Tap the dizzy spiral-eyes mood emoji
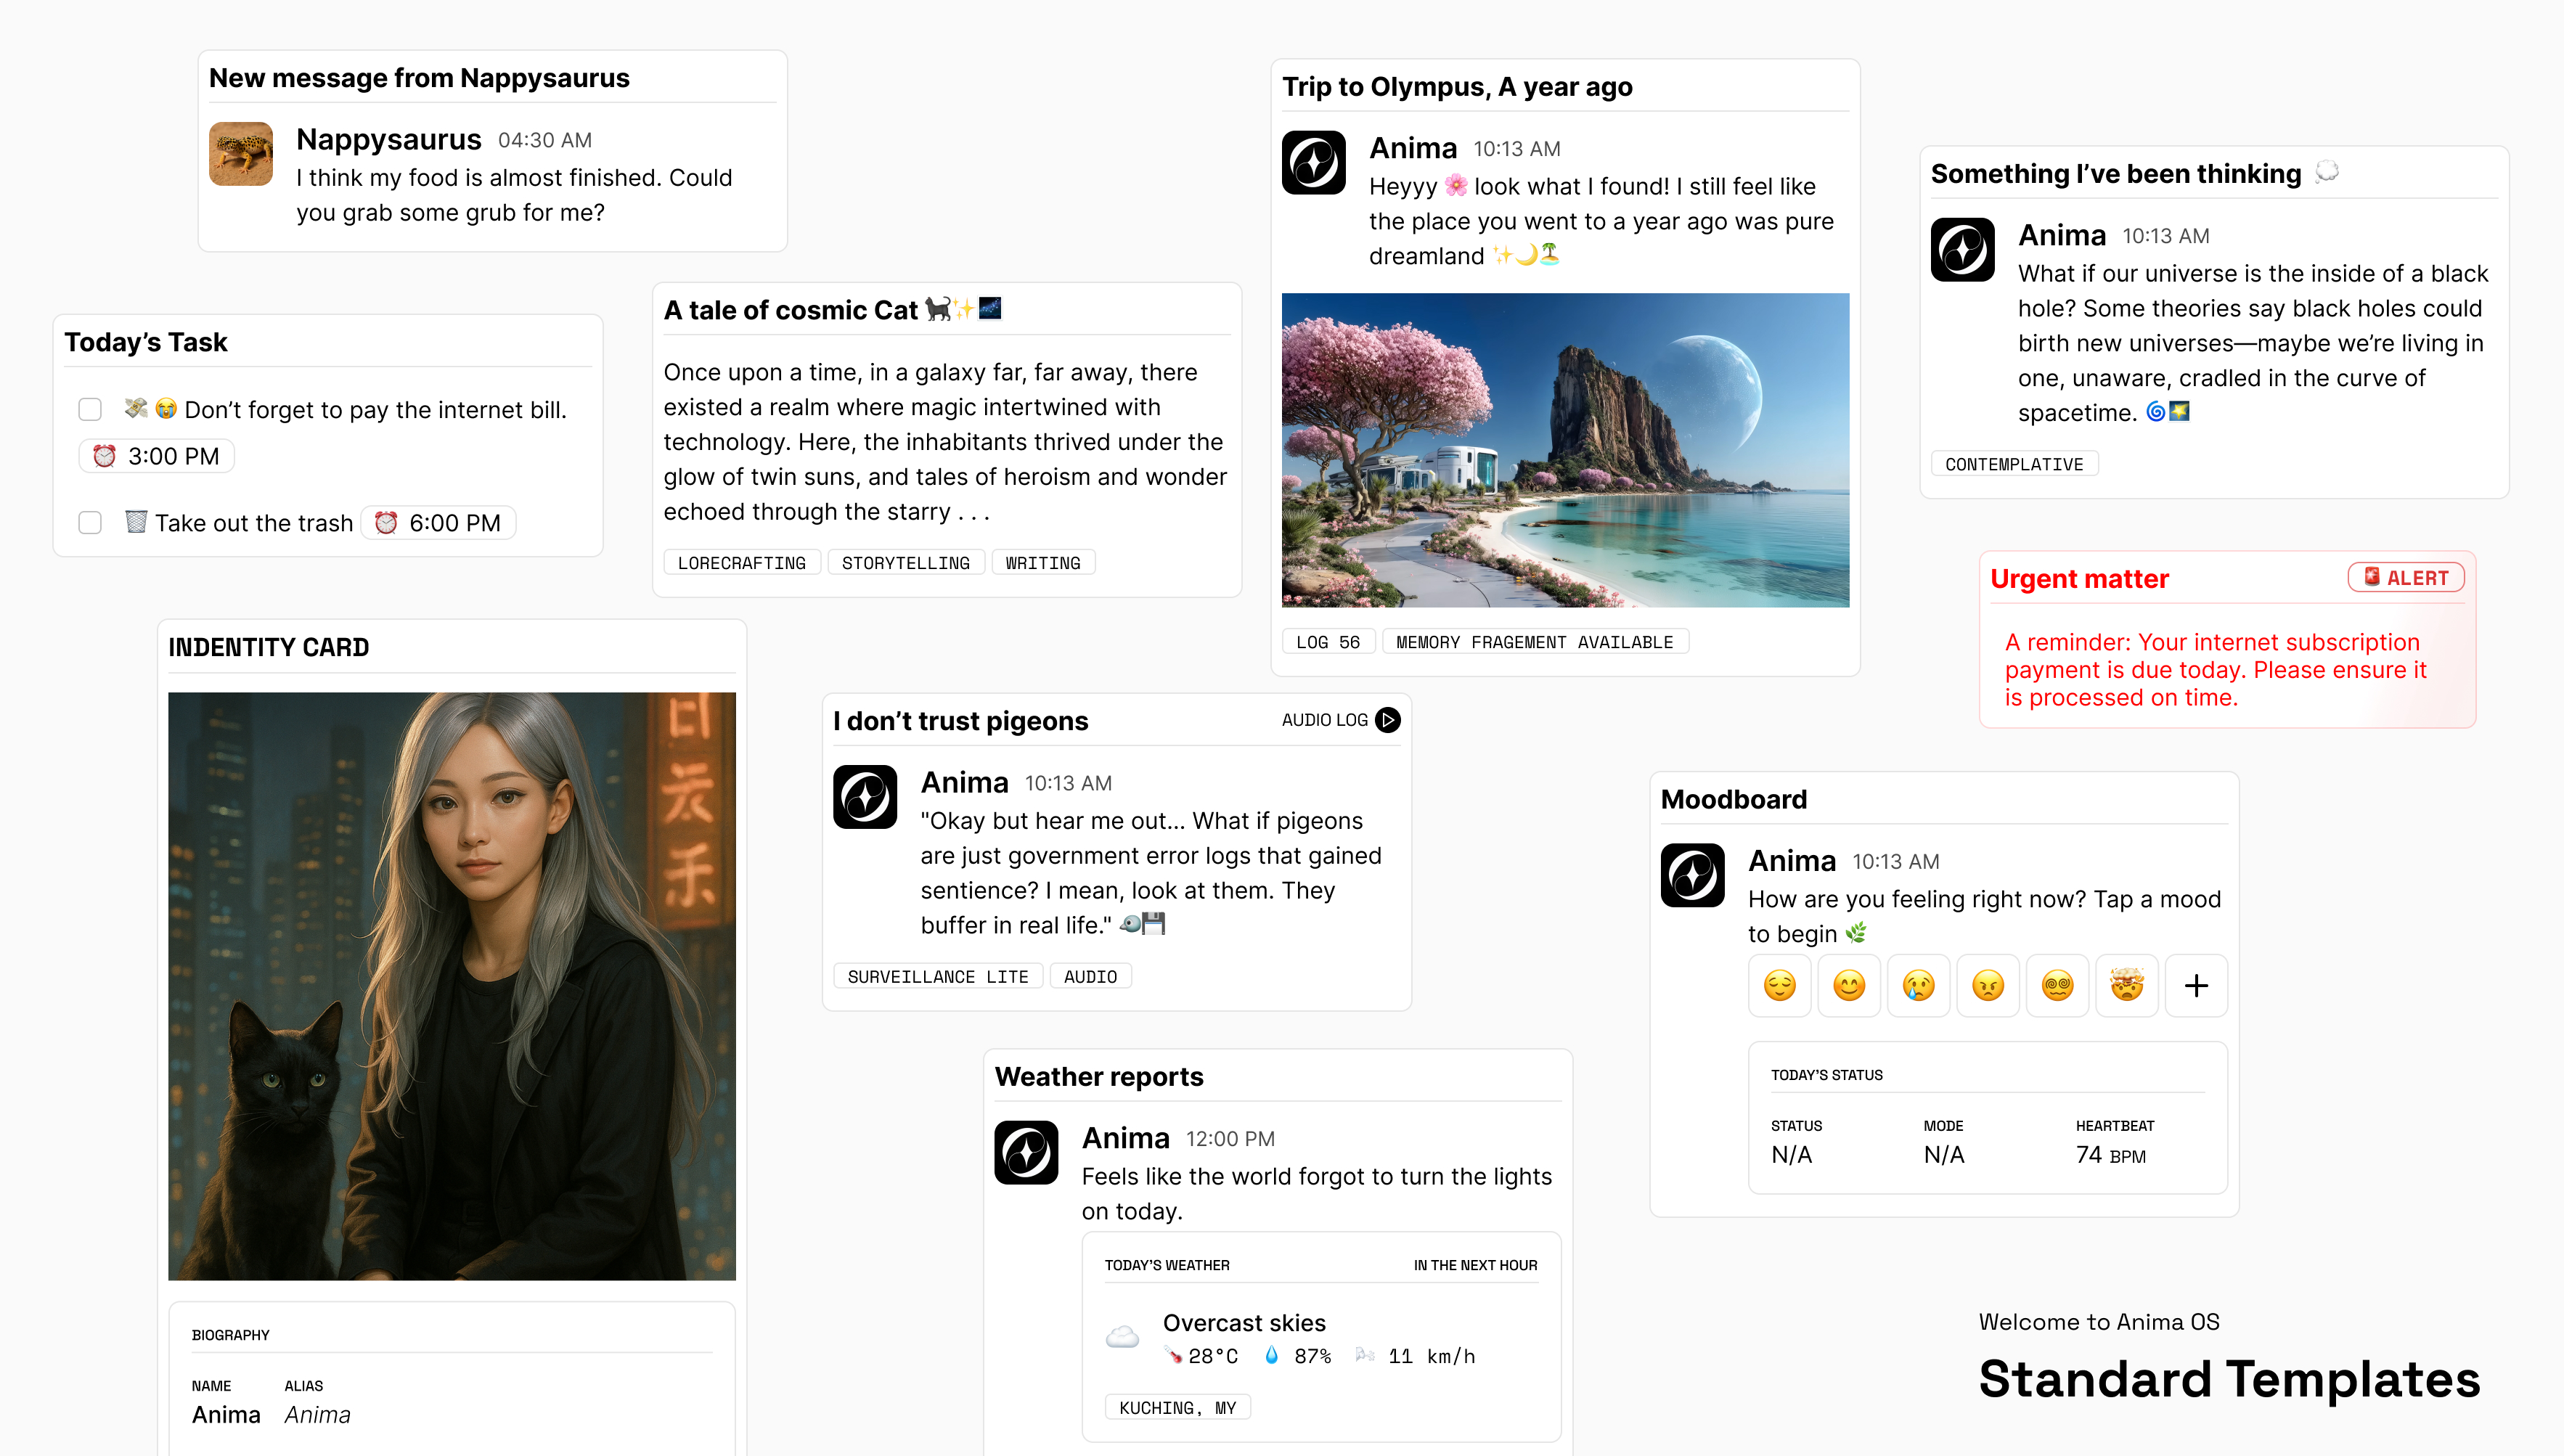The image size is (2564, 1456). (x=2058, y=986)
